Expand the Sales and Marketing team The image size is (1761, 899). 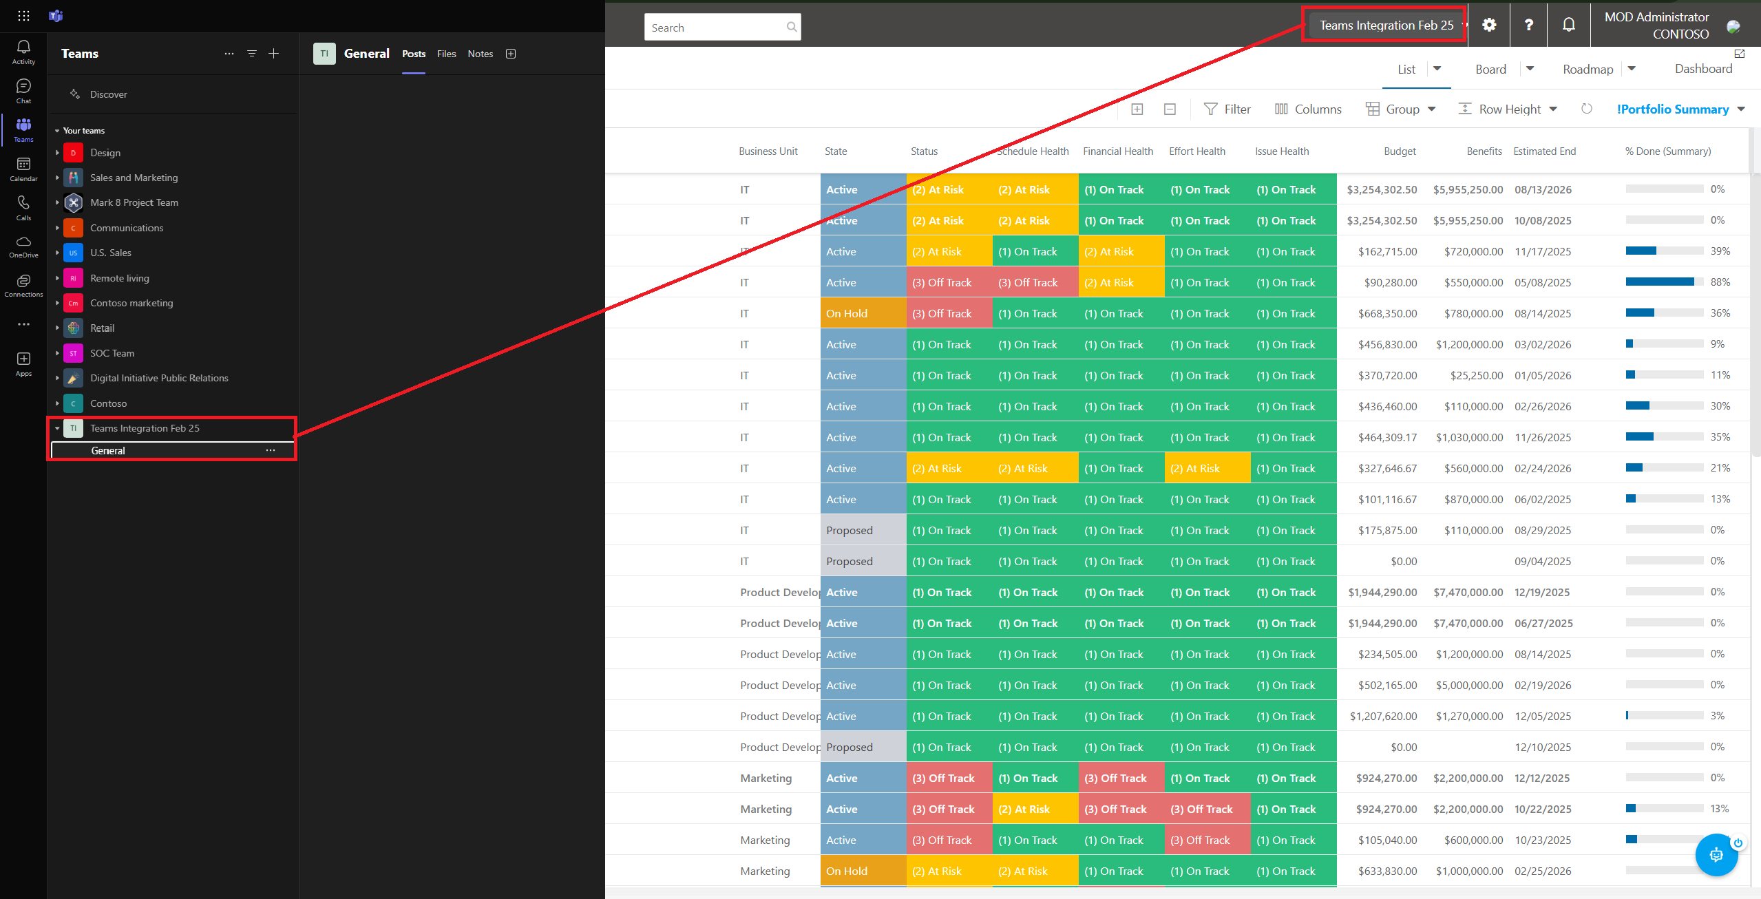[57, 178]
